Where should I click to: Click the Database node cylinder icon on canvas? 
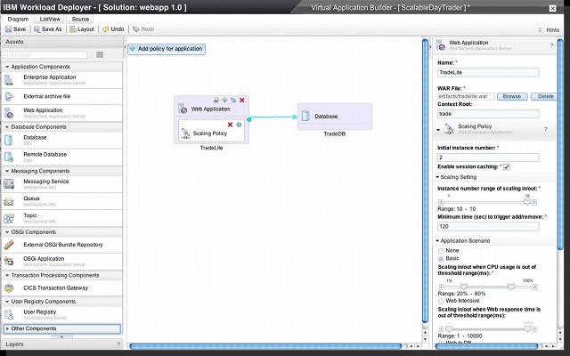[x=305, y=116]
